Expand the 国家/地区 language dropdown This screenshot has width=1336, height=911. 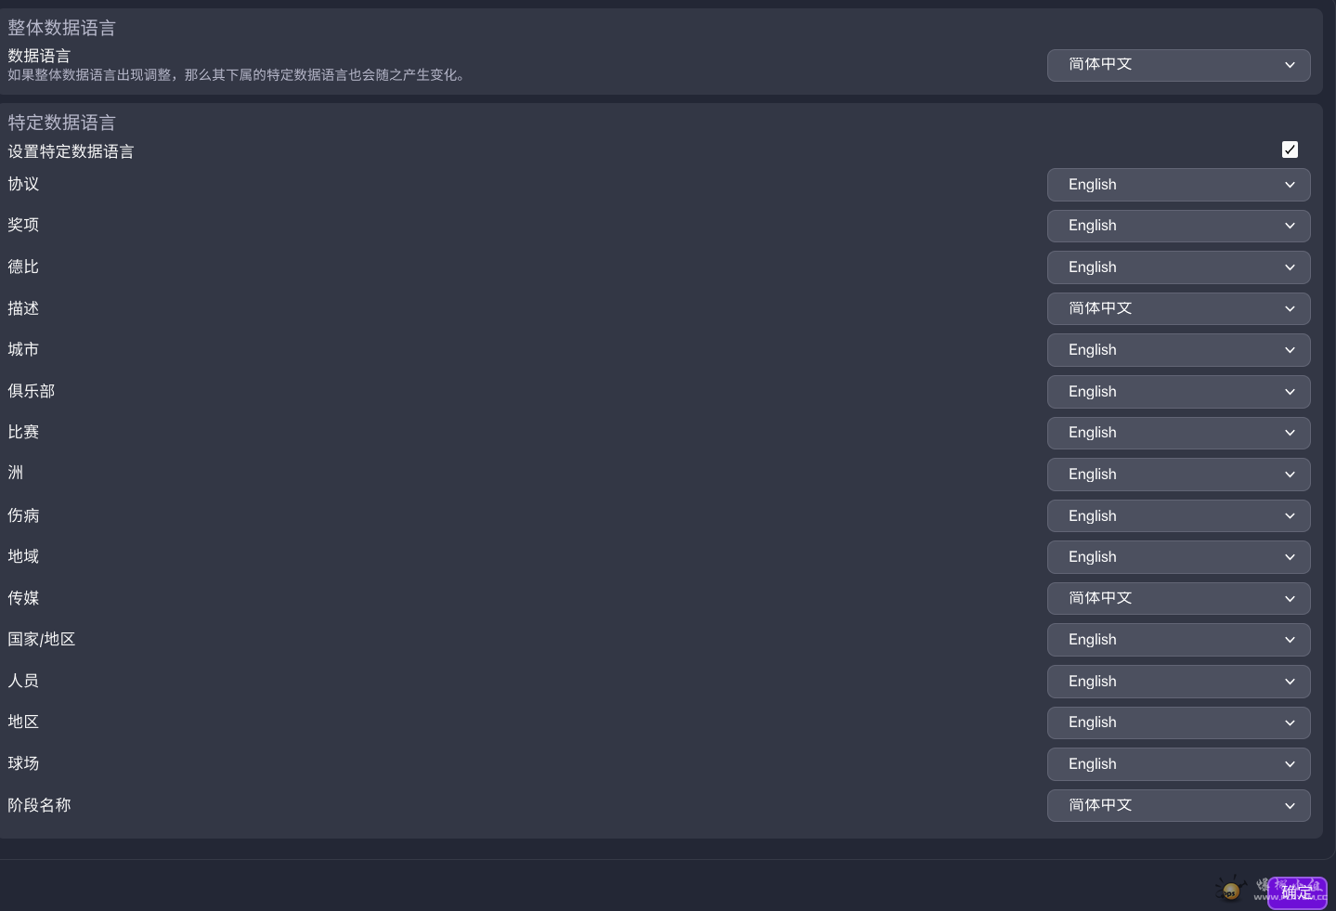click(1178, 640)
